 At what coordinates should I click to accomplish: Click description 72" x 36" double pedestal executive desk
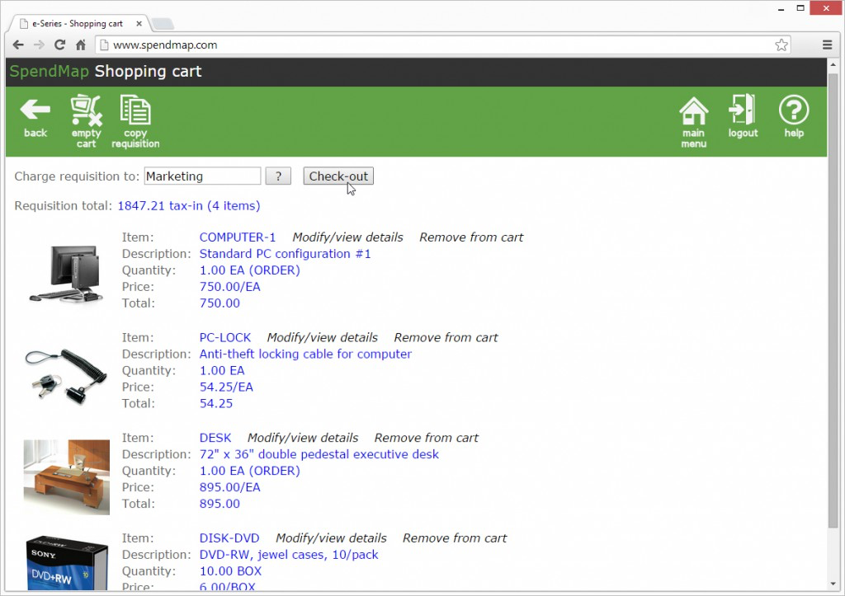[319, 454]
